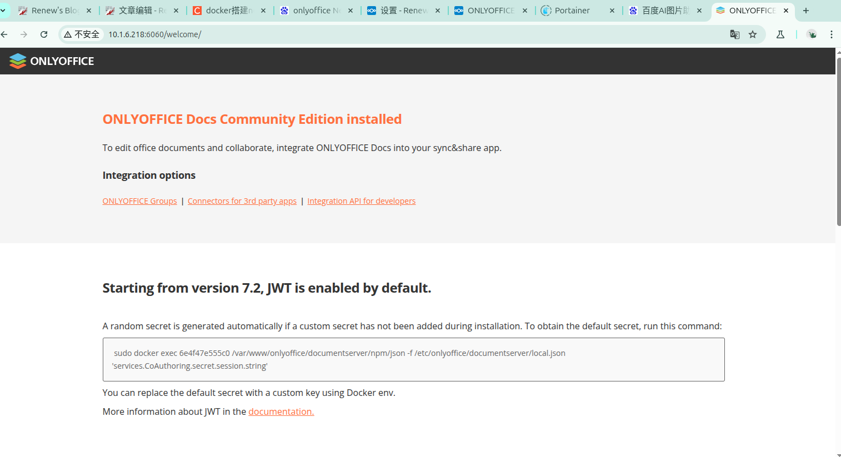This screenshot has height=457, width=841.
Task: Open the JWT documentation link
Action: tap(281, 411)
